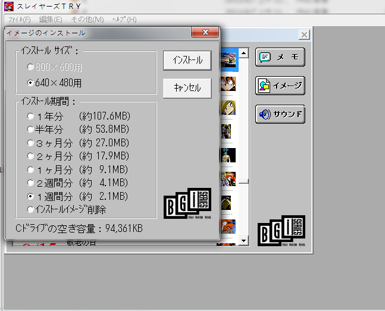Select the orange-haired character thumbnail, second in the list
The height and width of the screenshot is (311, 385).
[228, 84]
